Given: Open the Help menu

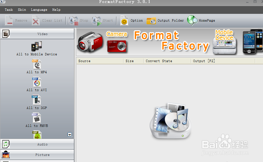Looking at the screenshot, I should point(56,10).
